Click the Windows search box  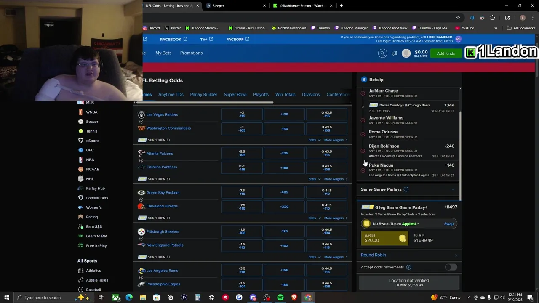pyautogui.click(x=54, y=298)
